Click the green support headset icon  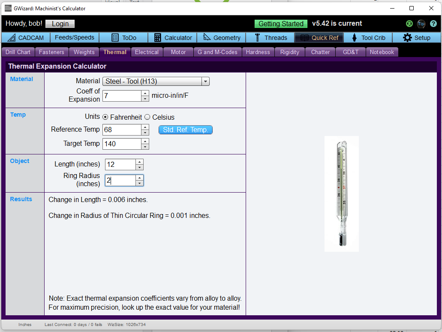click(409, 24)
